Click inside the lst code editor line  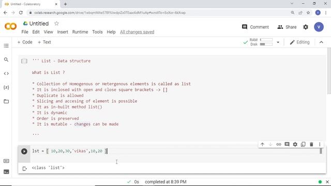click(x=175, y=151)
